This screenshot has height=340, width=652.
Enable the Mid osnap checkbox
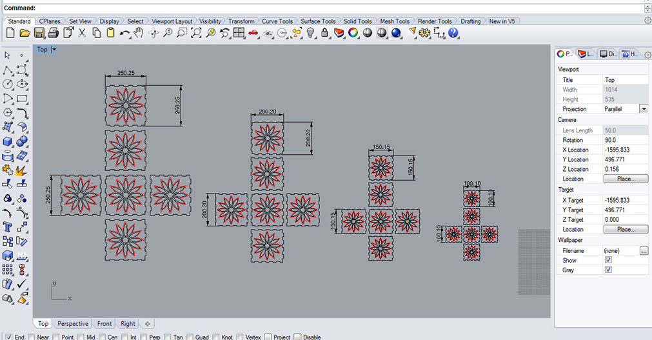81,337
